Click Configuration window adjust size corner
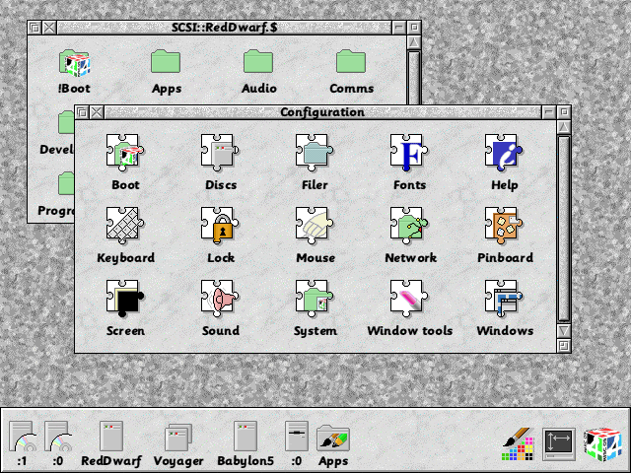 [x=564, y=346]
